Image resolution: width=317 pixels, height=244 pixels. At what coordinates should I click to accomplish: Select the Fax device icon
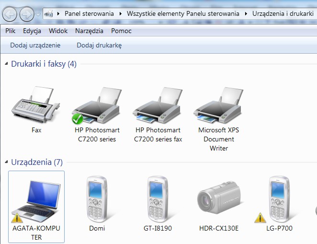(x=36, y=105)
